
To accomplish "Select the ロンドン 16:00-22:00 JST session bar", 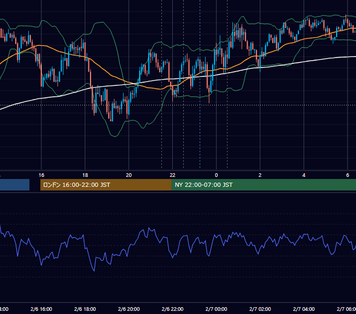I will (106, 185).
